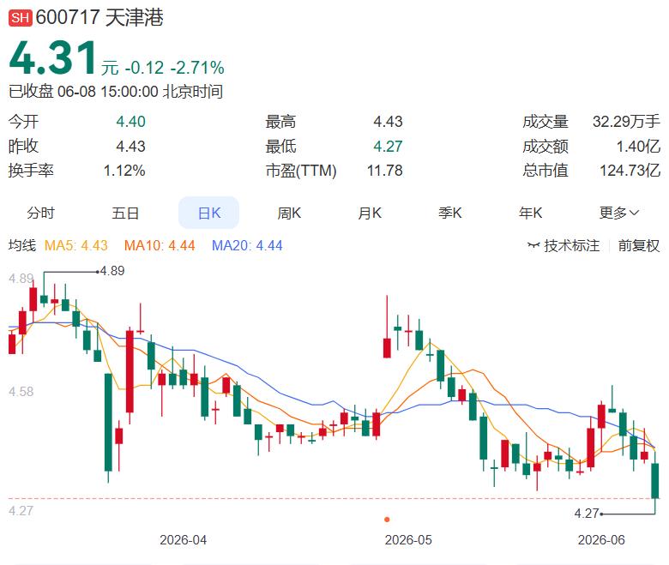
Task: Click the 已收盘 06-08 15:00:00 status text
Action: (x=116, y=92)
